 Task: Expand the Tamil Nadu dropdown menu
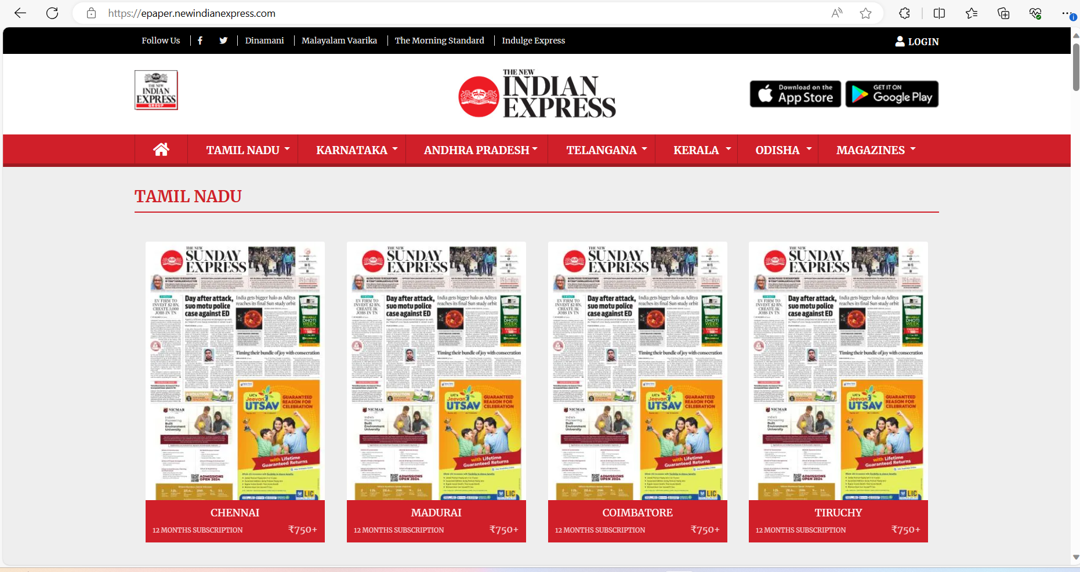pyautogui.click(x=248, y=150)
